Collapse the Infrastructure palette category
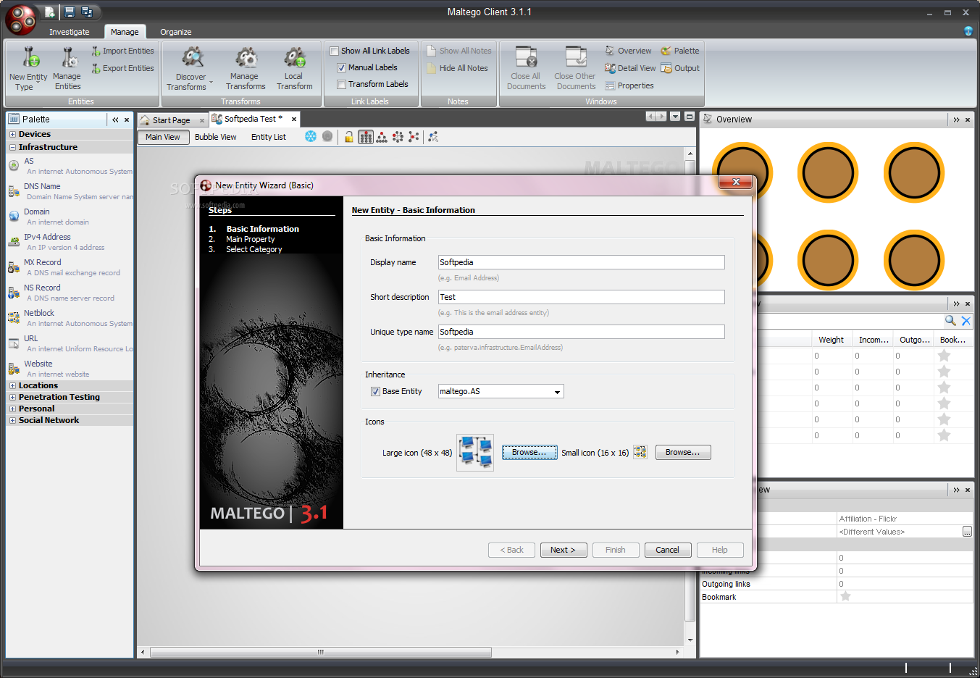Screen dimensions: 980x678 (x=12, y=147)
